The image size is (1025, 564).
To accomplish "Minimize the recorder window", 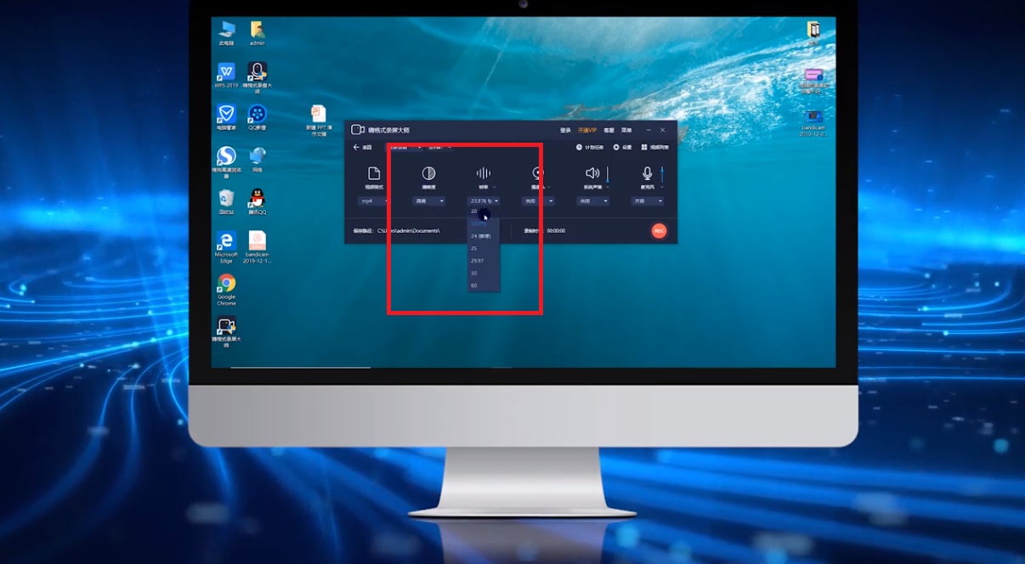I will 648,130.
